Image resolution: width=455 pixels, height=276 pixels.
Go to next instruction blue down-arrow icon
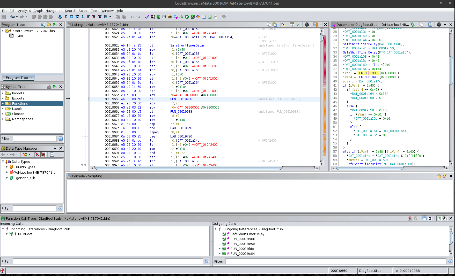click(60, 17)
